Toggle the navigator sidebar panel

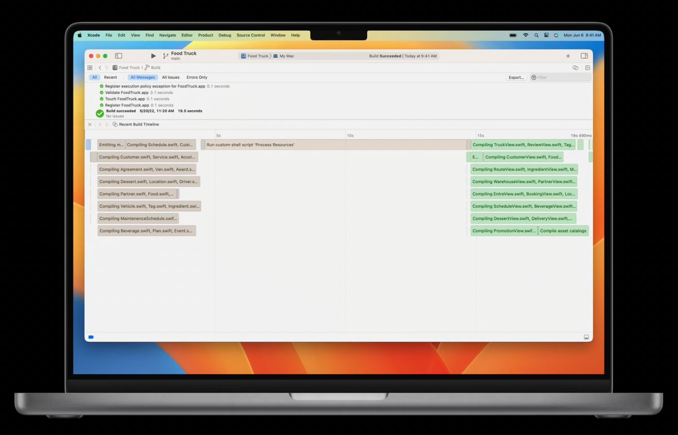118,55
